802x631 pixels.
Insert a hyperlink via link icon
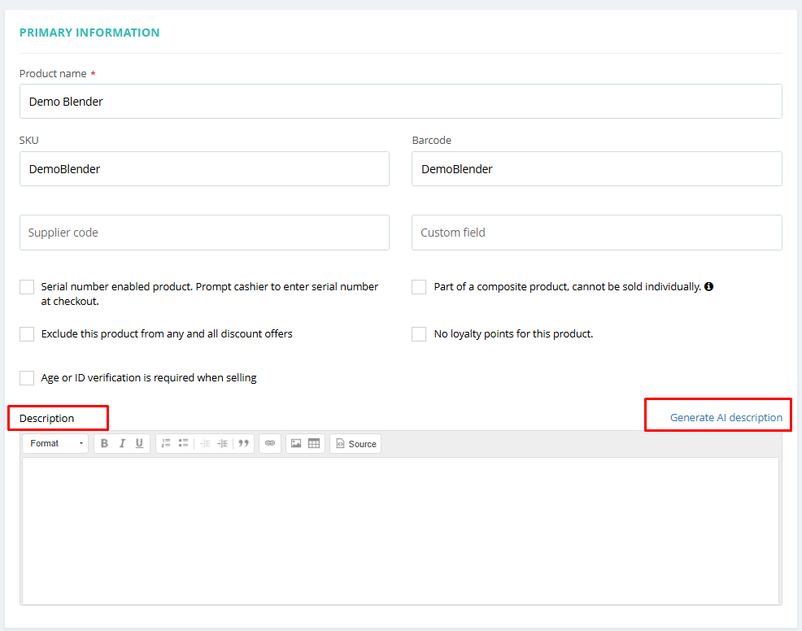(270, 443)
